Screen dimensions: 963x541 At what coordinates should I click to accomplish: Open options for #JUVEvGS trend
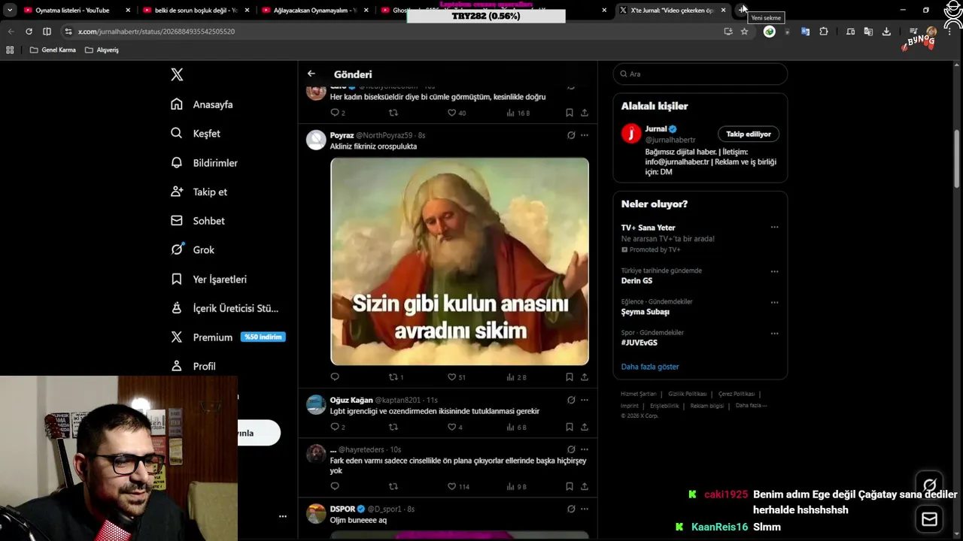click(x=774, y=333)
